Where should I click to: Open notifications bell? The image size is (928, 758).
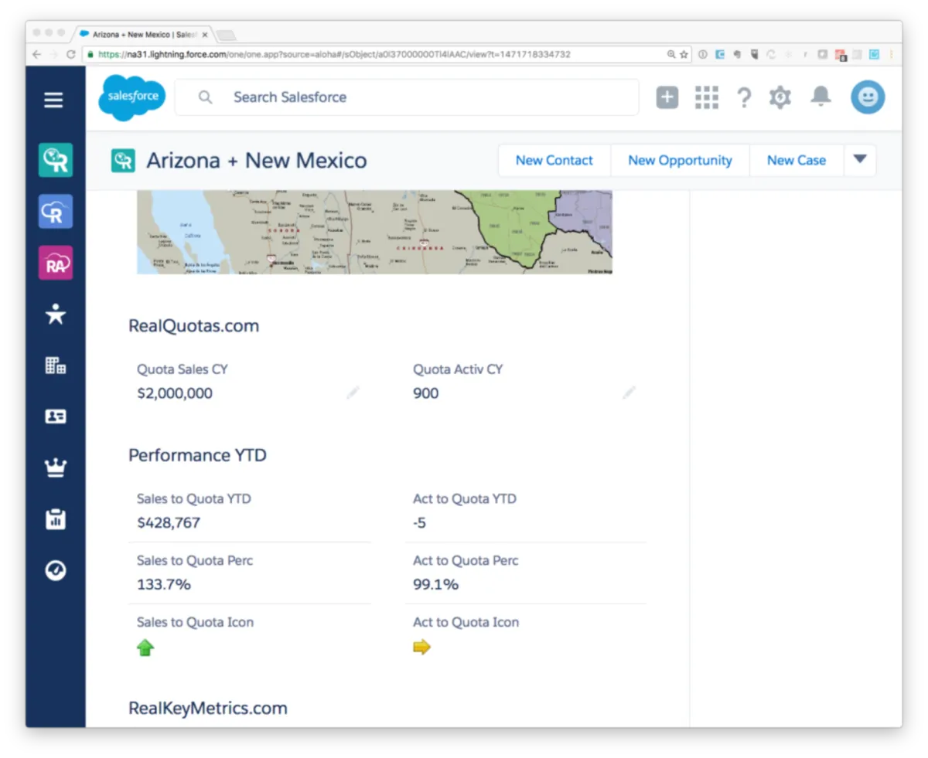(x=821, y=97)
